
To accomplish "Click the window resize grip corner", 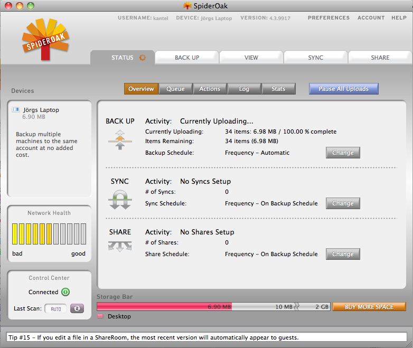I will (x=409, y=344).
